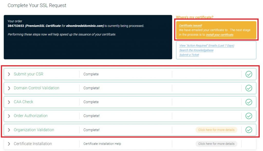Expand the CAA Check section
The image size is (263, 151).
[x=9, y=102]
